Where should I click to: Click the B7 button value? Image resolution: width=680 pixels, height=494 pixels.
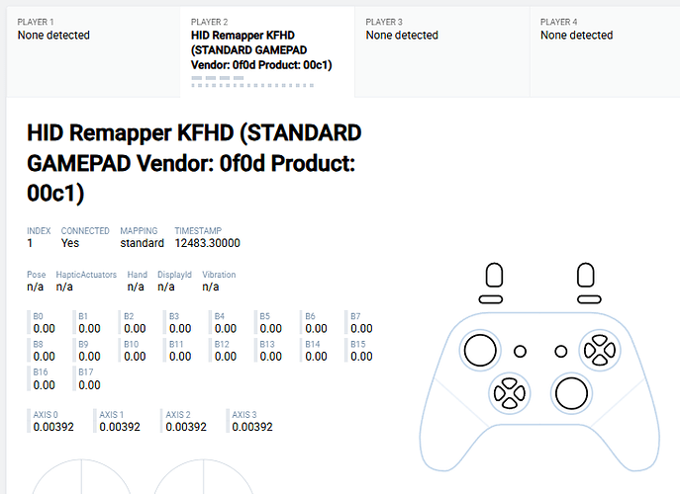[x=361, y=329]
